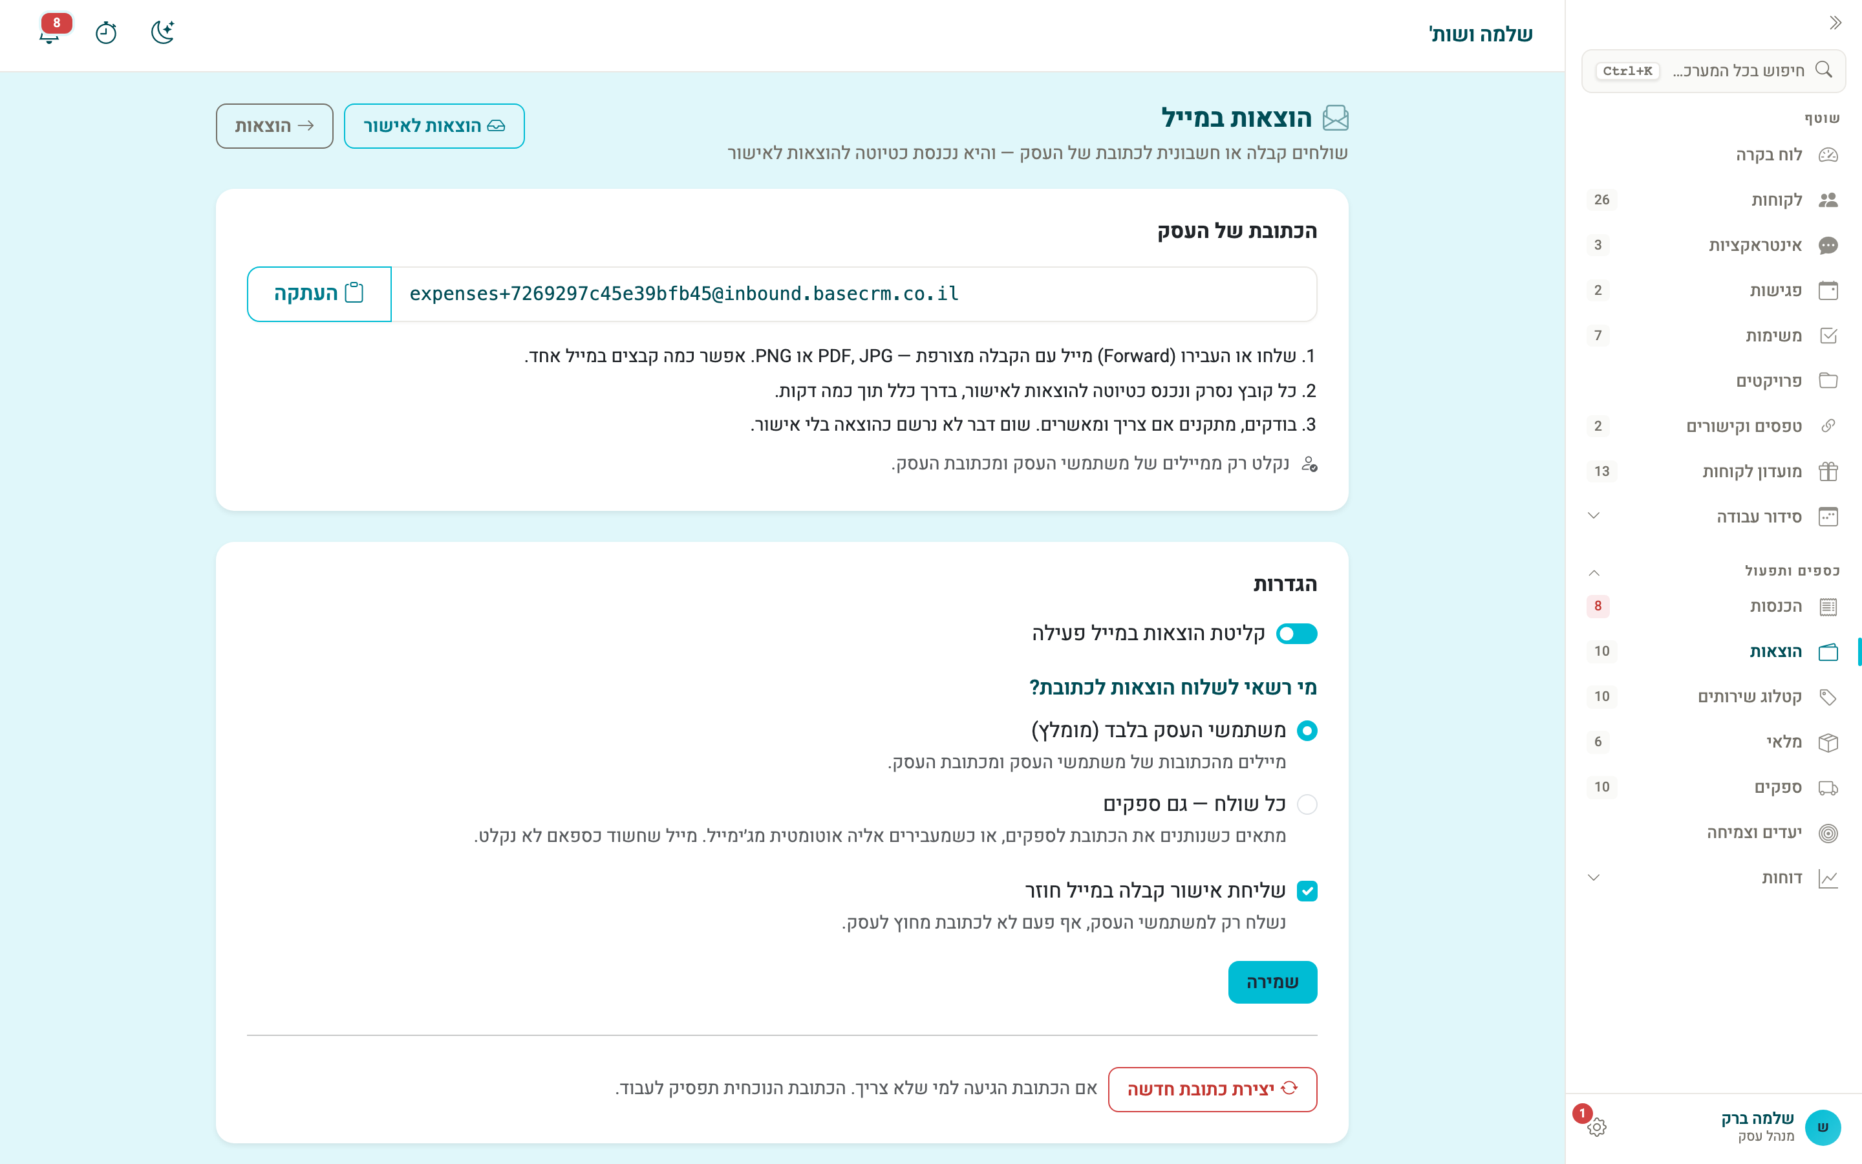Select כל שולח — גם ספקים radio
Viewport: 1862px width, 1164px height.
(1307, 804)
